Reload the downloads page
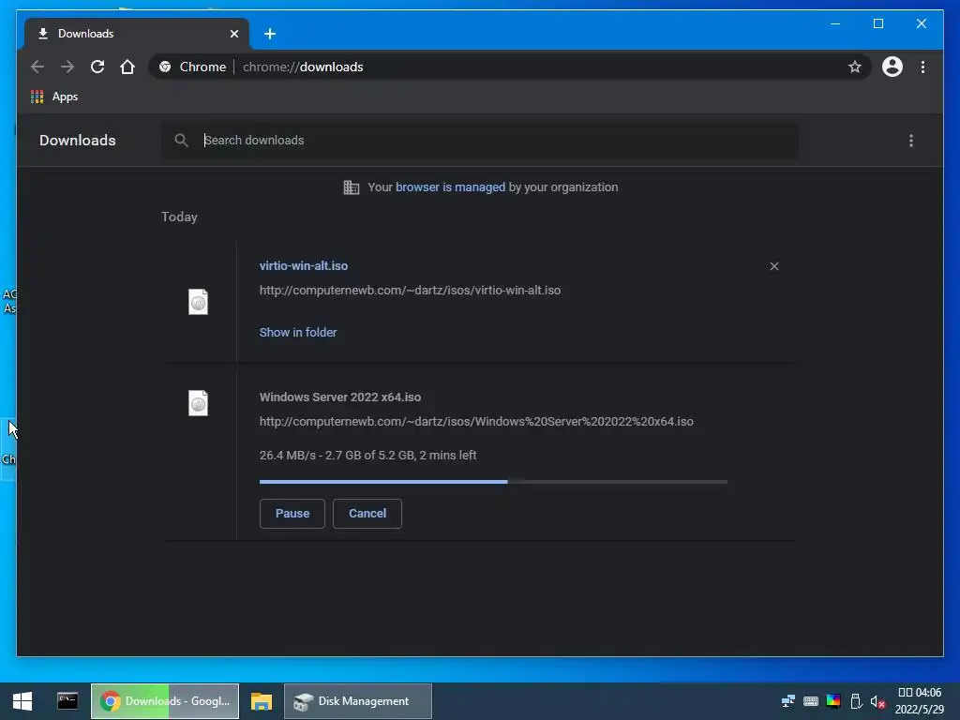Screen dimensions: 960x720 (97, 67)
